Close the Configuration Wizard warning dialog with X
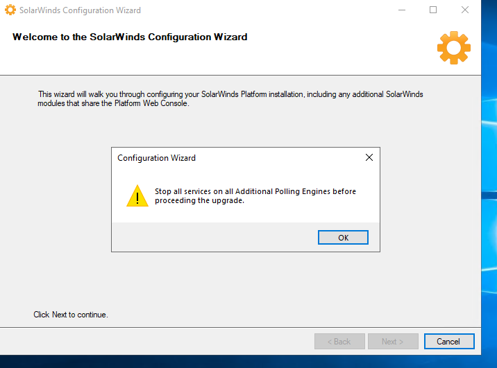Viewport: 497px width, 368px height. tap(369, 158)
